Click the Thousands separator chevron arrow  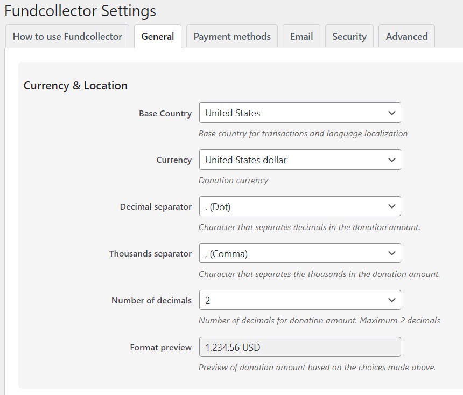click(x=392, y=253)
